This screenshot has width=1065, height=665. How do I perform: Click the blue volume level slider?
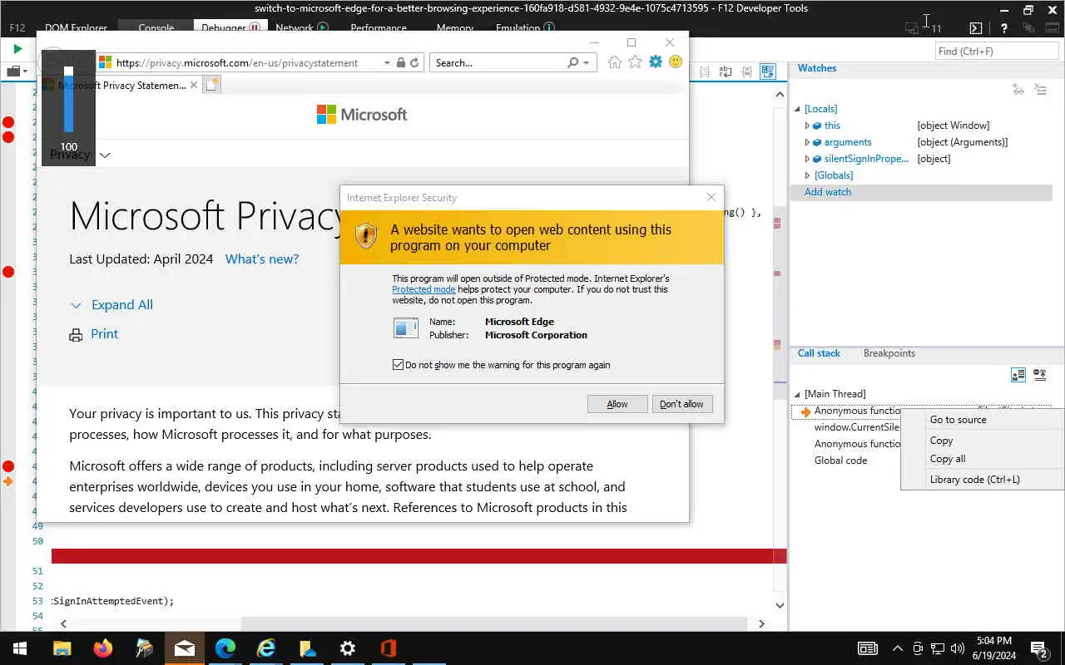[69, 100]
